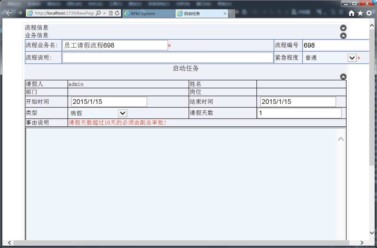Click the 开始时间 date field

tap(109, 102)
